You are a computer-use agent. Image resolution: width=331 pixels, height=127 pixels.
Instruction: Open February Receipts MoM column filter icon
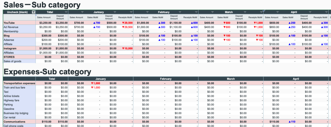coord(196,12)
